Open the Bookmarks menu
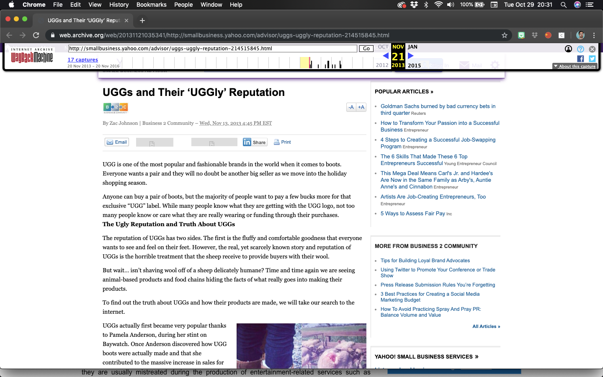 (x=152, y=5)
